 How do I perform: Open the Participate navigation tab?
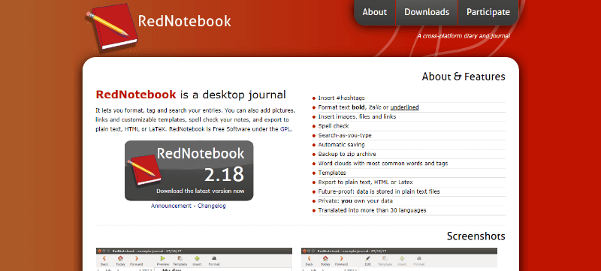488,12
